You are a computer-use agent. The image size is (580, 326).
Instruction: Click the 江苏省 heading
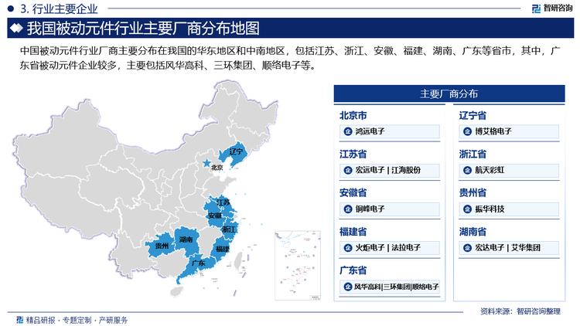click(x=353, y=155)
